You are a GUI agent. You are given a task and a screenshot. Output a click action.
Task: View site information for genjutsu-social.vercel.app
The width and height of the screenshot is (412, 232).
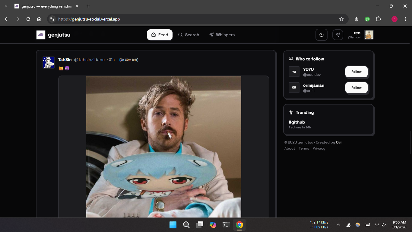(x=52, y=19)
